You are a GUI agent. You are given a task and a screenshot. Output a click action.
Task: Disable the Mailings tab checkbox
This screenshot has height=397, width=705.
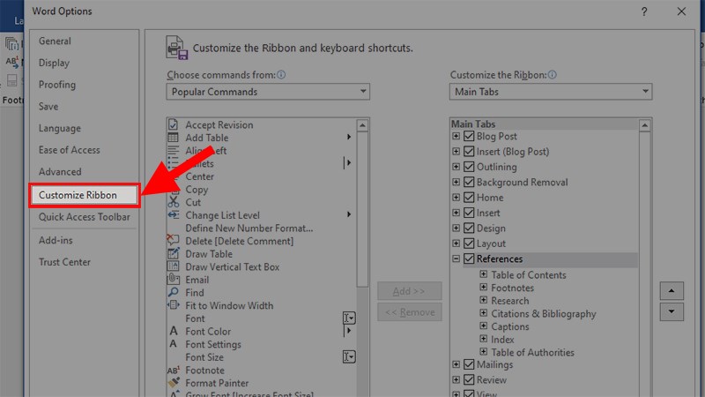(x=469, y=364)
